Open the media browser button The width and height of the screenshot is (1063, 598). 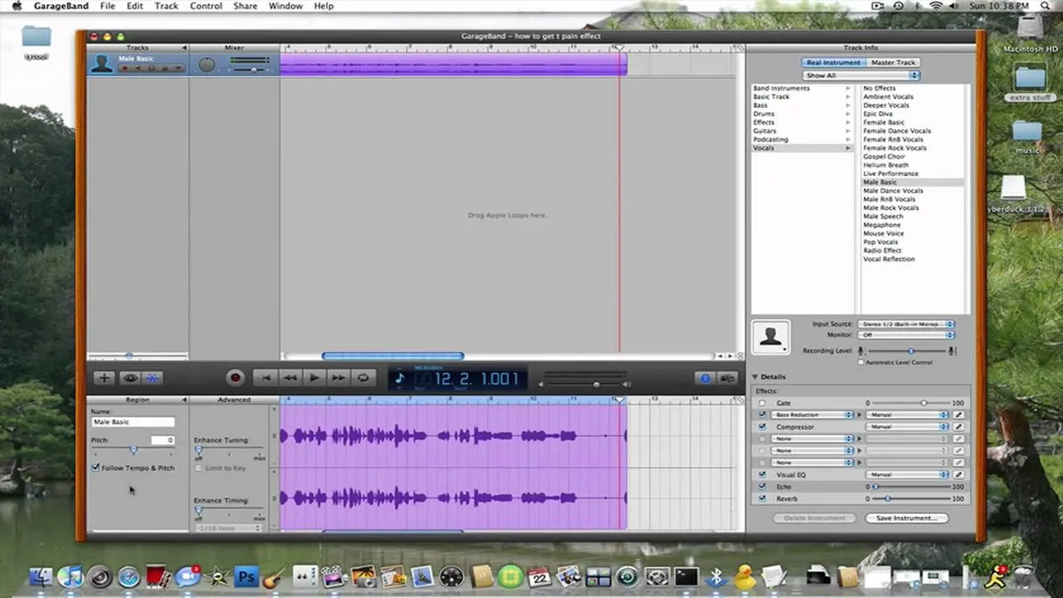pyautogui.click(x=727, y=378)
